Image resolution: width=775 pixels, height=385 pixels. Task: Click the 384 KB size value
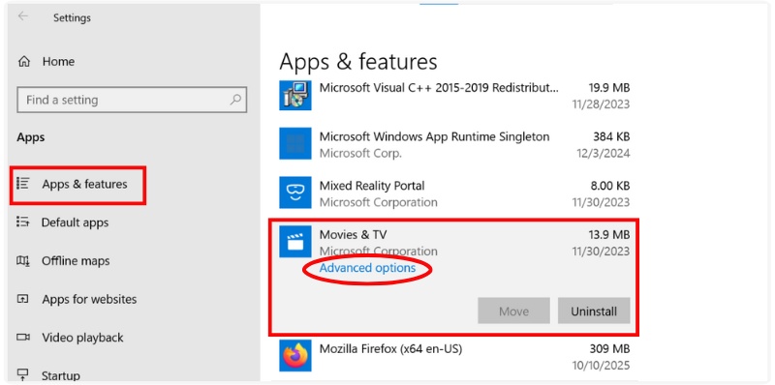click(611, 136)
